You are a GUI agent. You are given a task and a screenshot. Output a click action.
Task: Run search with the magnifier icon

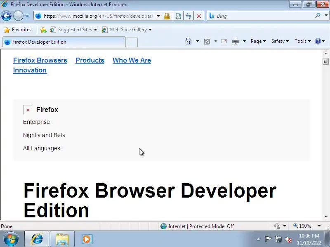point(318,16)
